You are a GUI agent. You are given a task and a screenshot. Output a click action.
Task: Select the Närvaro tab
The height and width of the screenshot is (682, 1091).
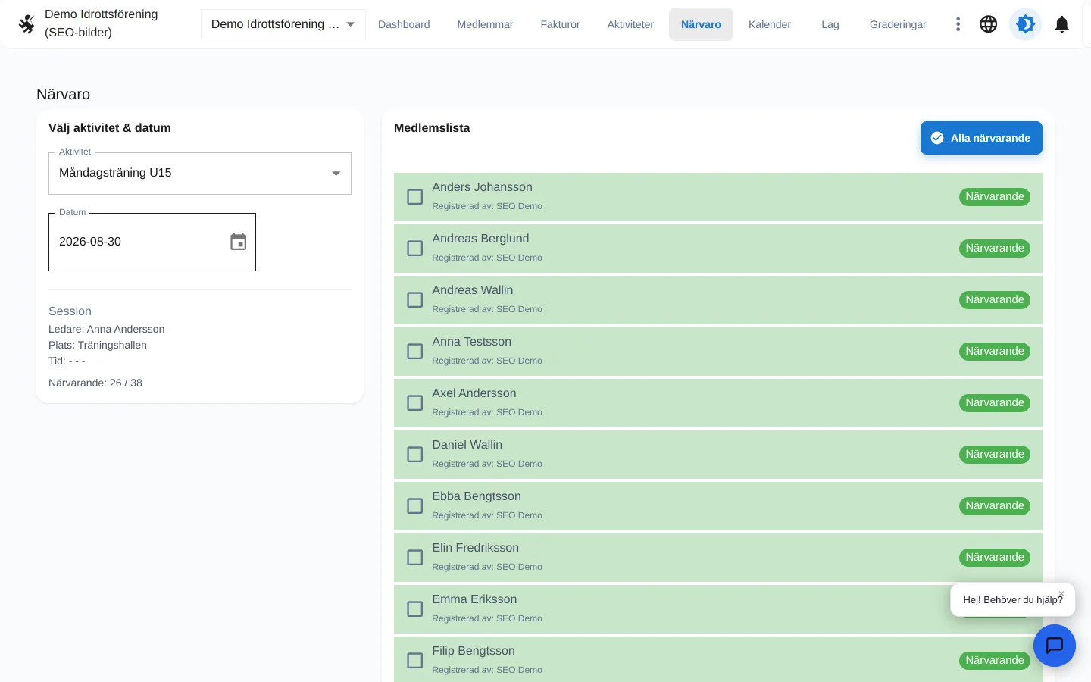tap(701, 24)
